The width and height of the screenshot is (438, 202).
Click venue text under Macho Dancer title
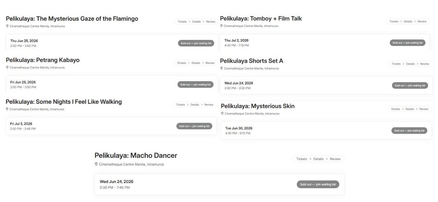point(131,164)
